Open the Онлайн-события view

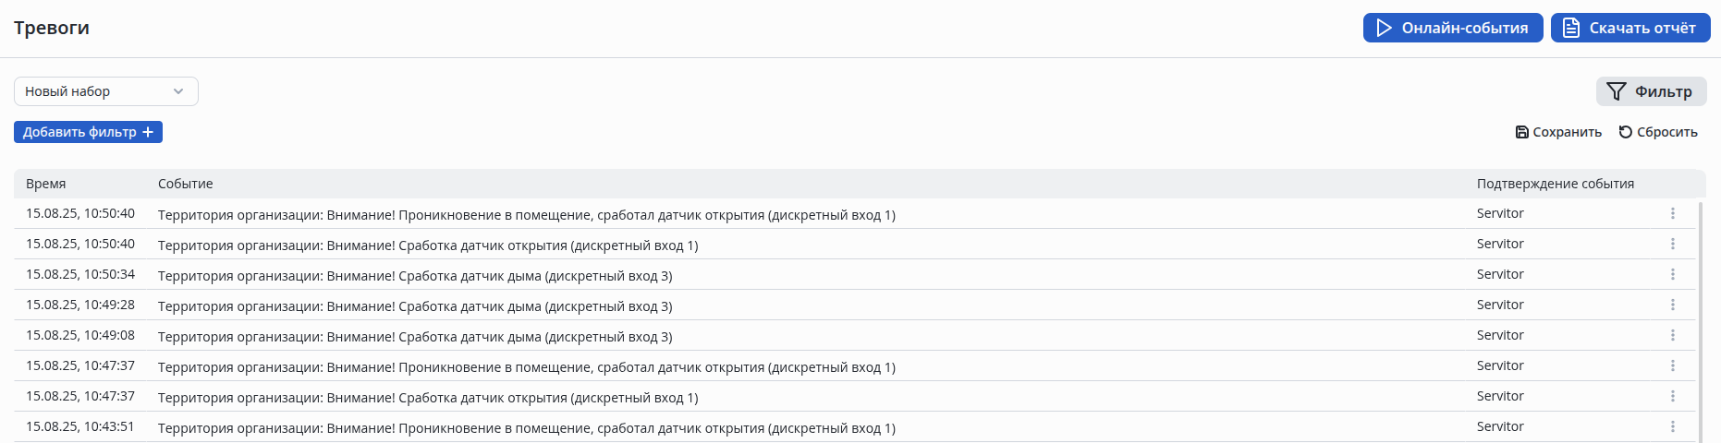pos(1452,28)
